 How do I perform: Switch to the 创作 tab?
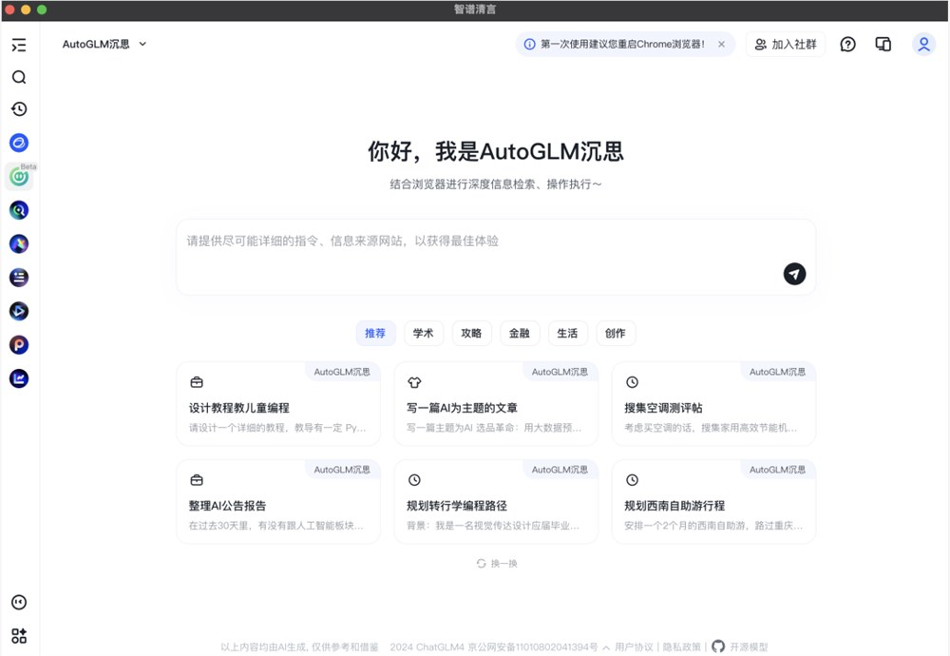point(616,333)
